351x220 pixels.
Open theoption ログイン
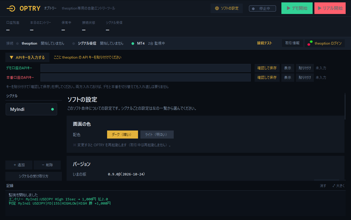pos(325,43)
